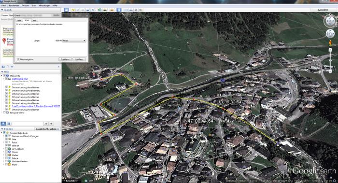Click the look-around compass control
The width and height of the screenshot is (338, 183).
[x=330, y=21]
